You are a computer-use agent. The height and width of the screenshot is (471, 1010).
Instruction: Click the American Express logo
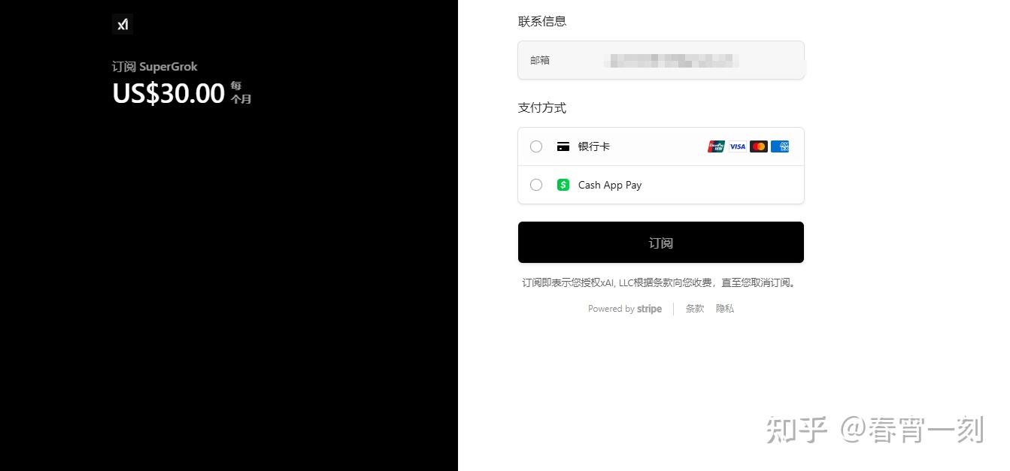tap(780, 146)
